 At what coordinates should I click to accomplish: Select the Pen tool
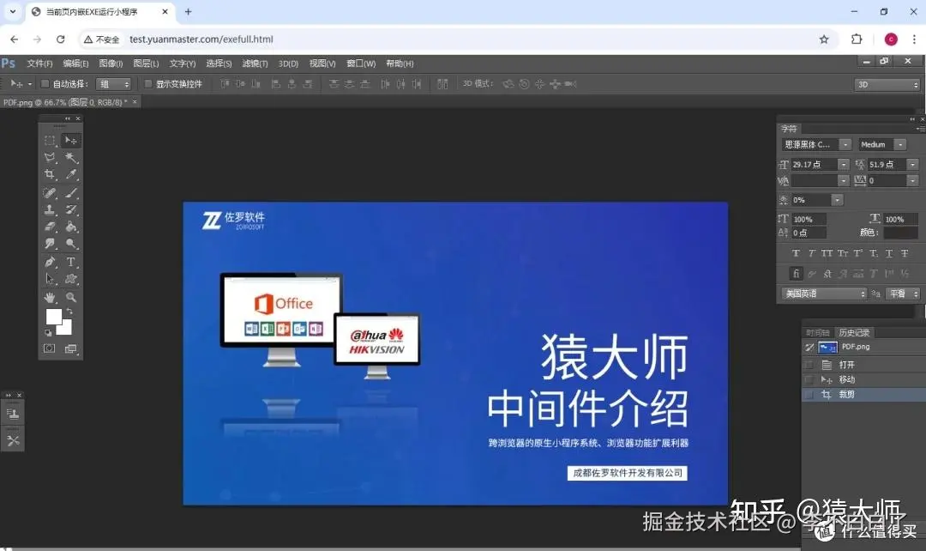click(x=50, y=262)
